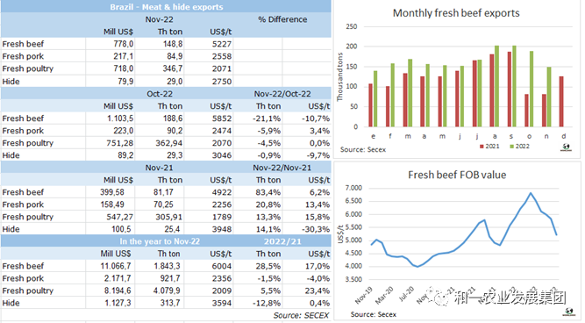The height and width of the screenshot is (323, 585).
Task: Click the Brazil - Meat & hide exports header
Action: coord(167,7)
